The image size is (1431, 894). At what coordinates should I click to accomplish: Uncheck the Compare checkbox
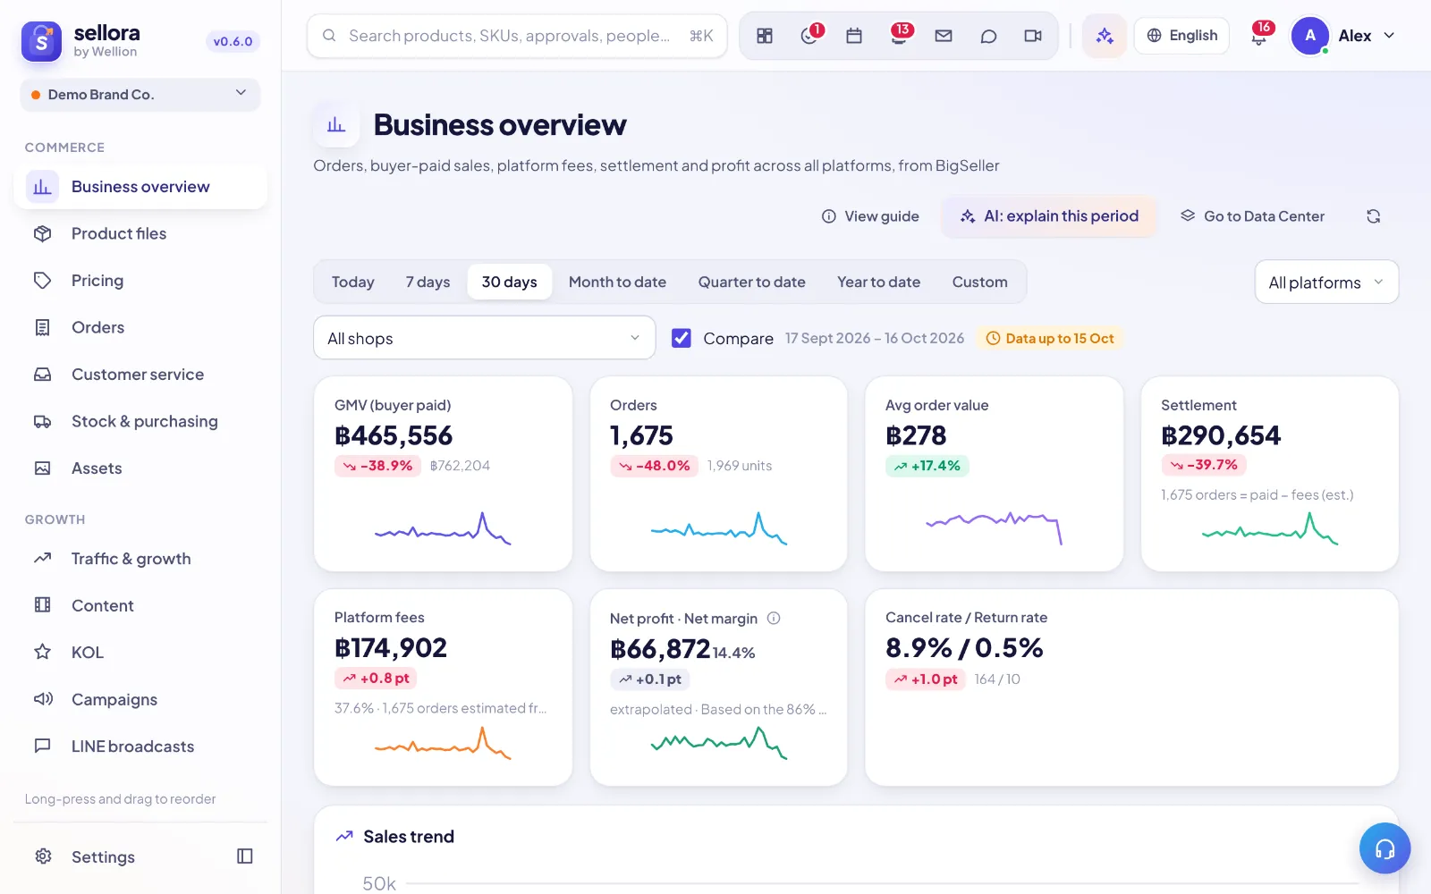point(682,338)
